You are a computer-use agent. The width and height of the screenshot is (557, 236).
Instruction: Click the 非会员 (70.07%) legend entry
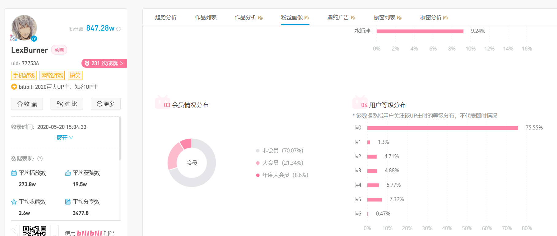tap(279, 151)
